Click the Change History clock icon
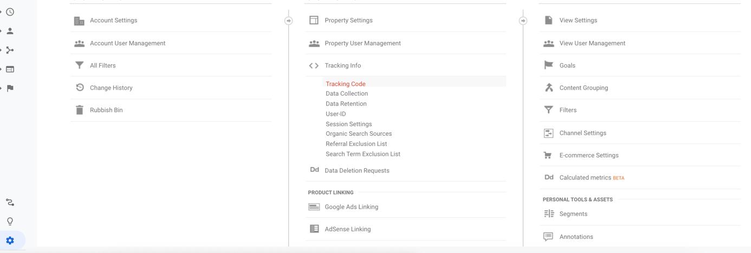Screen dimensions: 751x253 pyautogui.click(x=80, y=88)
